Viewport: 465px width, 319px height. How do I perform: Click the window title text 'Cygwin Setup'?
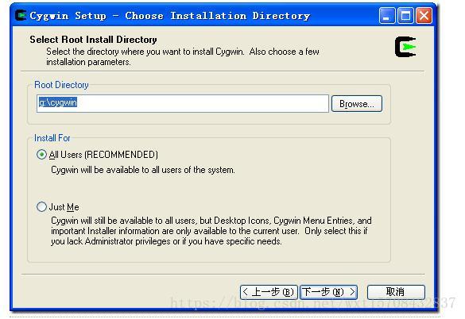click(68, 16)
